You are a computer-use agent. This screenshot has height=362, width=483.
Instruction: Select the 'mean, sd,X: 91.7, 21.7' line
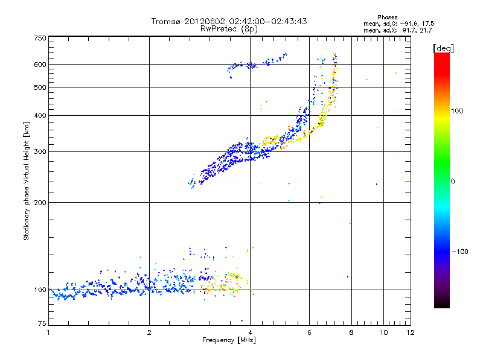point(398,30)
